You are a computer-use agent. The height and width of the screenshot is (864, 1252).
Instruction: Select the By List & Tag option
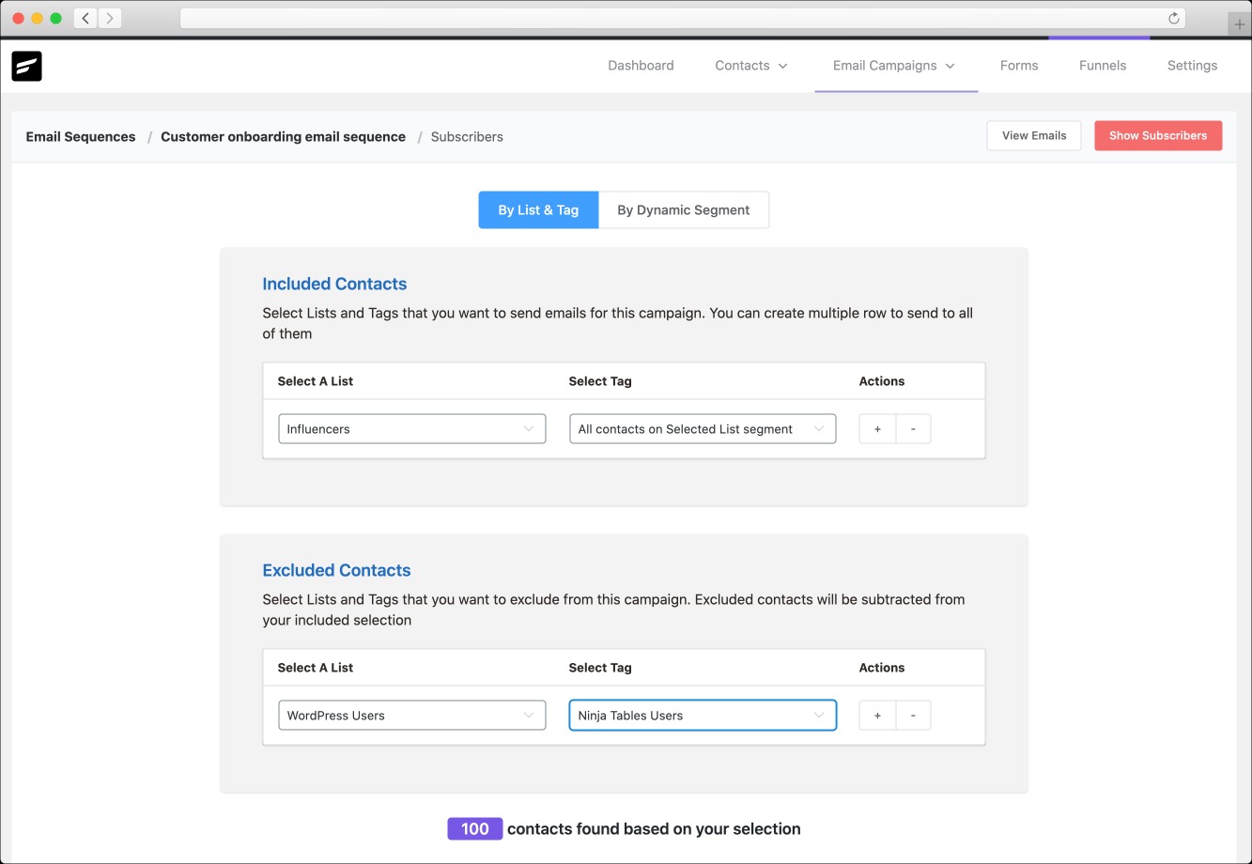538,210
